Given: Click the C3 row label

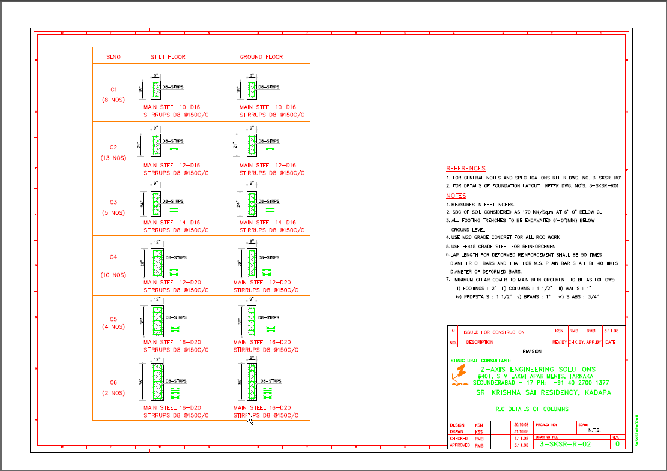Looking at the screenshot, I should (113, 202).
